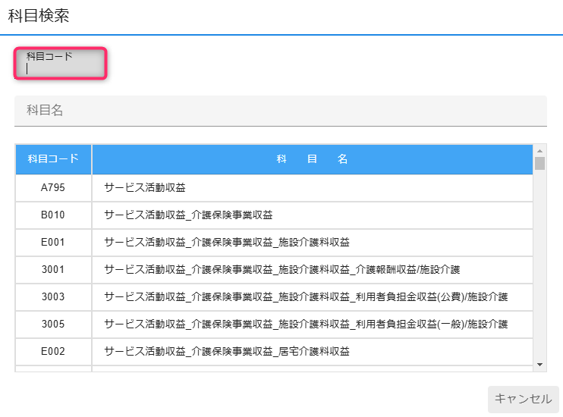Click the 科目コード column header
This screenshot has height=417, width=563.
tap(54, 159)
